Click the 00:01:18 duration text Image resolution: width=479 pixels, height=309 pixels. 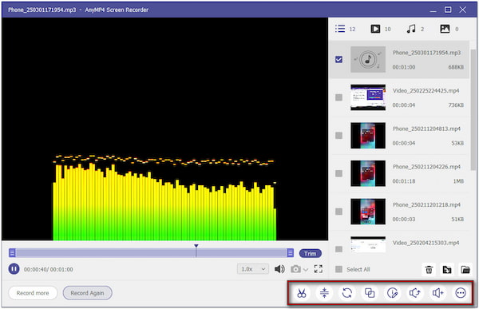(403, 181)
